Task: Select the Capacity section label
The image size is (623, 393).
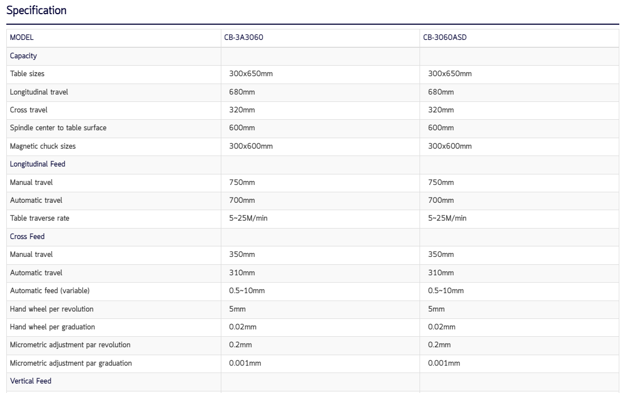Action: [24, 56]
